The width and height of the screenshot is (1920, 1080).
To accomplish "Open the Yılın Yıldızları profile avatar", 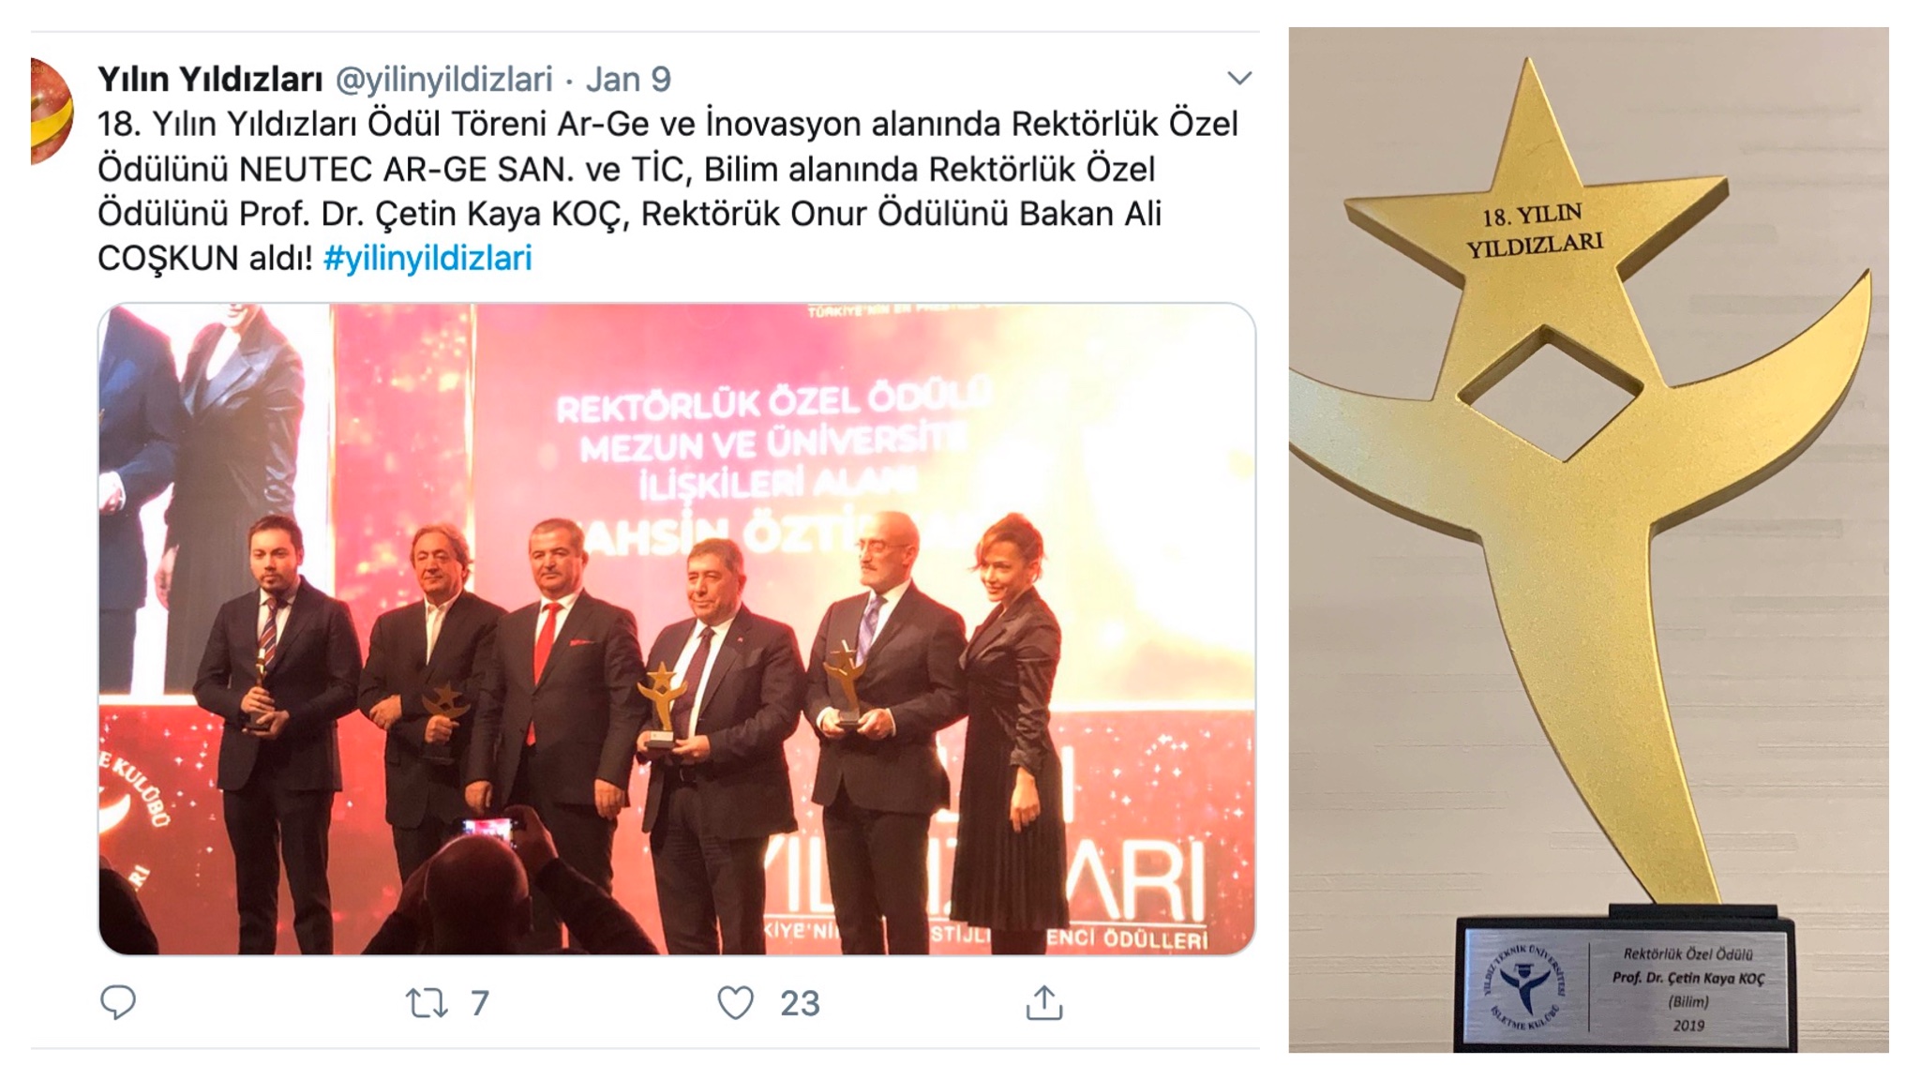I will pyautogui.click(x=52, y=111).
